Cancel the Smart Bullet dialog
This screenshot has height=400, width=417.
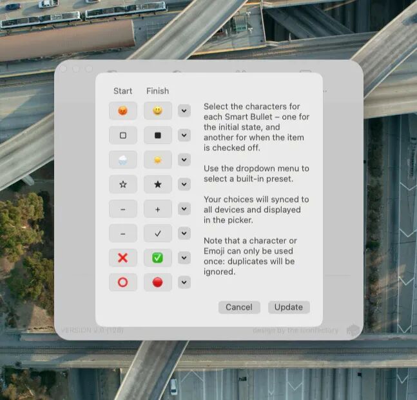239,307
